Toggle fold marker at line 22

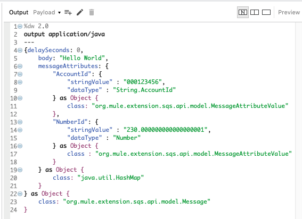(20, 194)
